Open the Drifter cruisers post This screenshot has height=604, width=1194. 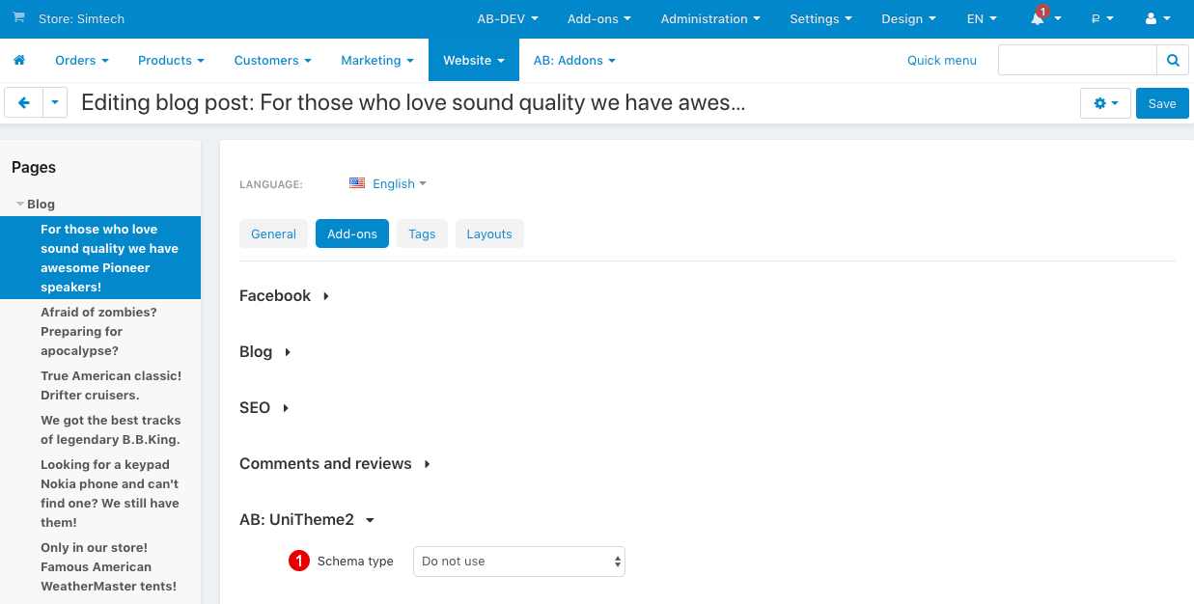[x=111, y=385]
